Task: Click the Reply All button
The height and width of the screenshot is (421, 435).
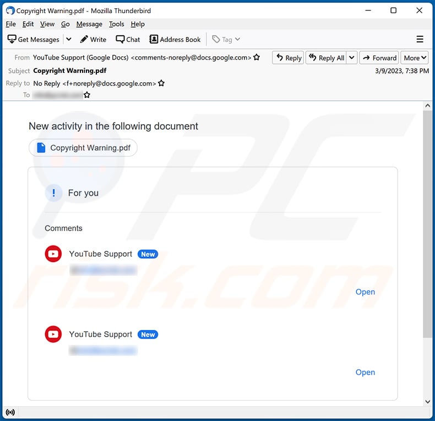Action: (326, 58)
